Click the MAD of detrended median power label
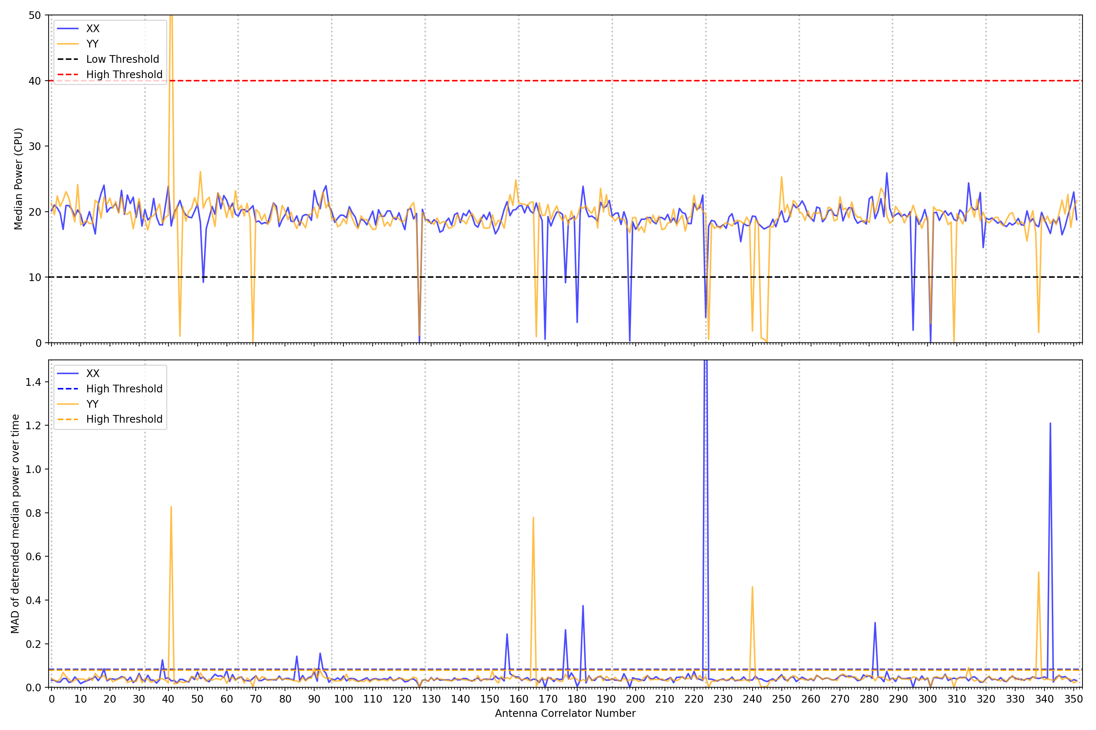Viewport: 1096px width, 730px height. [x=15, y=524]
